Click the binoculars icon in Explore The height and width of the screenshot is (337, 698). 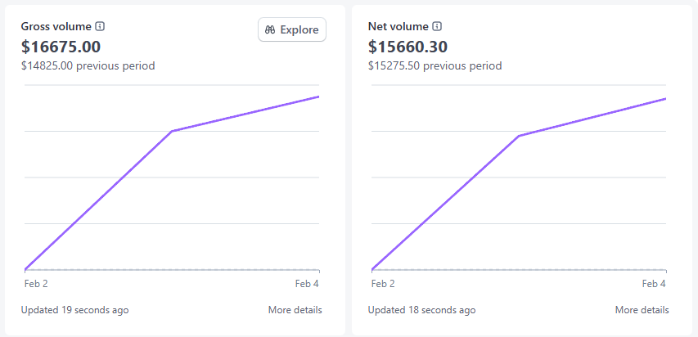(270, 30)
